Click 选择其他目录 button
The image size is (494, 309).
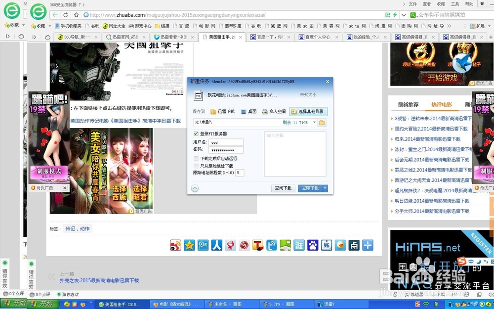tap(308, 112)
